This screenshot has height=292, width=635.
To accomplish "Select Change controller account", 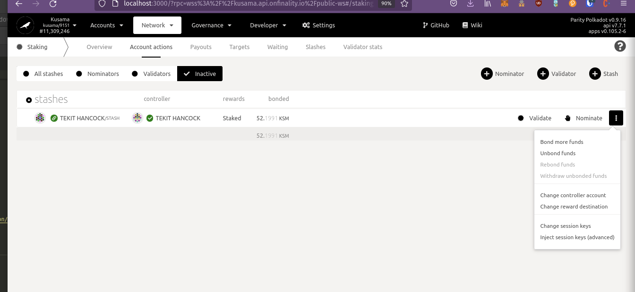I will coord(573,195).
